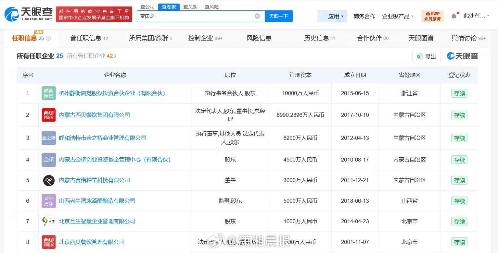
Task: Click the 浙江省 region cell
Action: (410, 93)
